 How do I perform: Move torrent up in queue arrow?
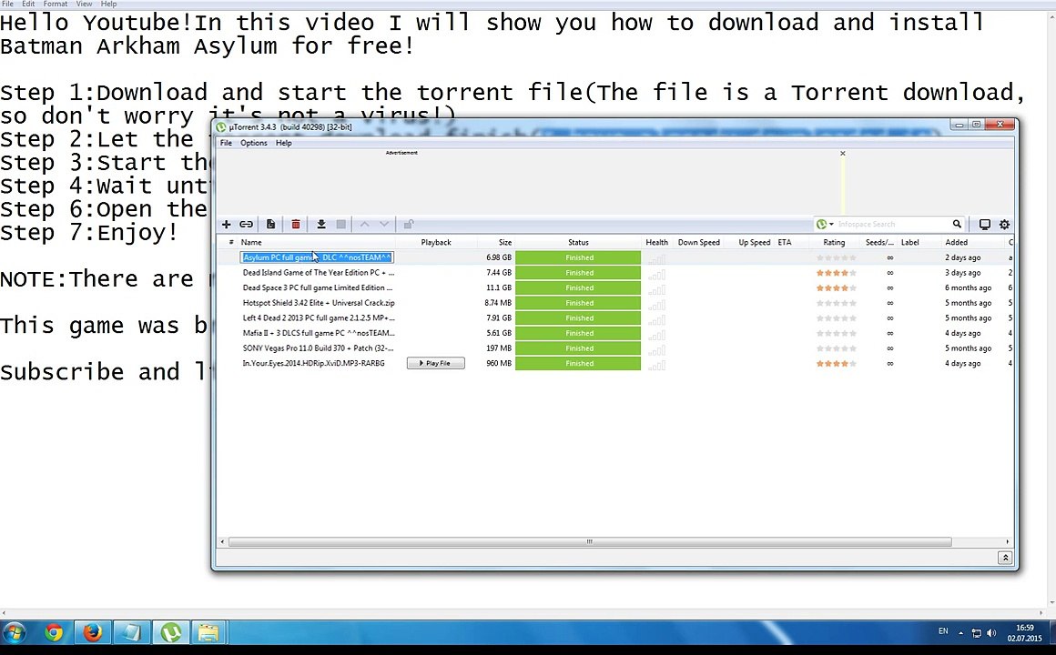(x=364, y=224)
